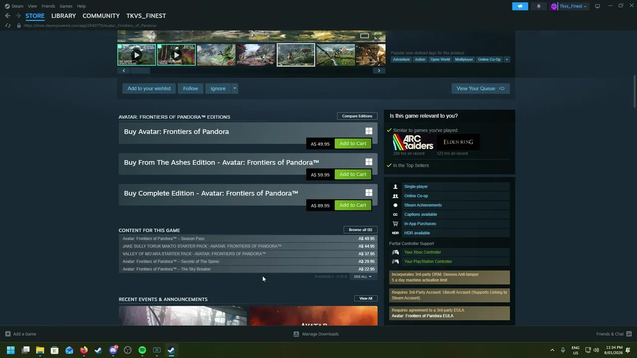Open the Friends menu
This screenshot has height=358, width=637.
coord(48,6)
